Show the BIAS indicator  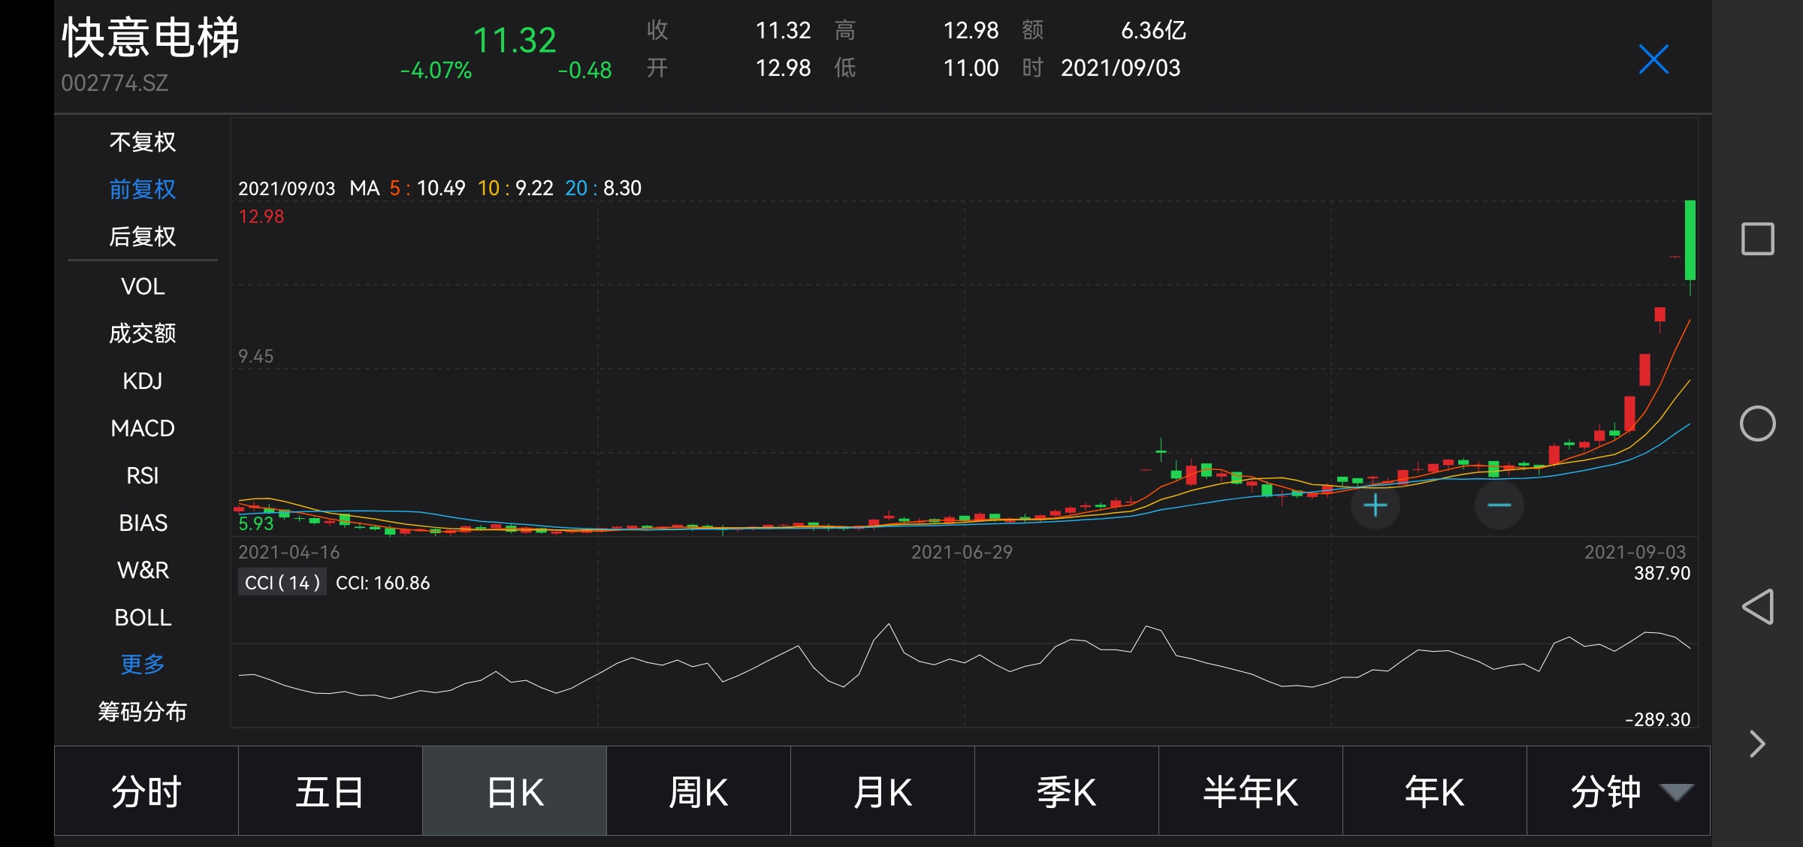[x=143, y=523]
